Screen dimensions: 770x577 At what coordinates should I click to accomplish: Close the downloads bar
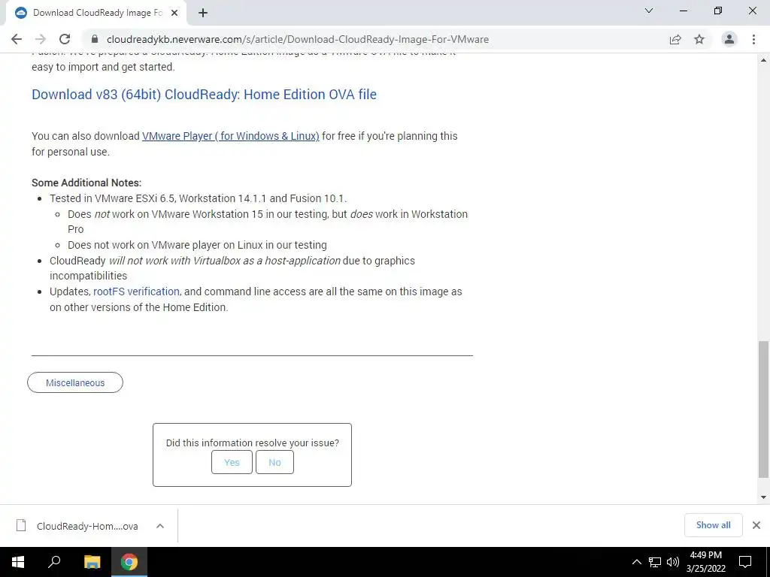coord(756,525)
